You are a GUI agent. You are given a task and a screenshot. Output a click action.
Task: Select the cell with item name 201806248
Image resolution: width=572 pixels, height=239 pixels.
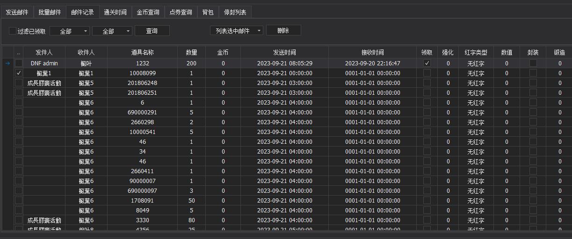click(x=142, y=83)
